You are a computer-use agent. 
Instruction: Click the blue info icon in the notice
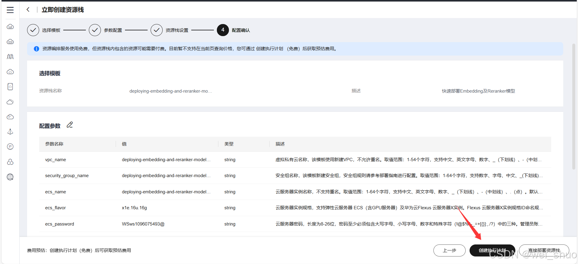36,49
